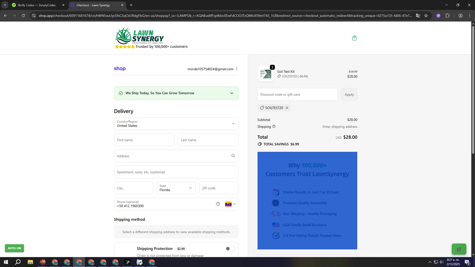The width and height of the screenshot is (475, 267).
Task: Click the volume speaker tray icon
Action: point(442,262)
